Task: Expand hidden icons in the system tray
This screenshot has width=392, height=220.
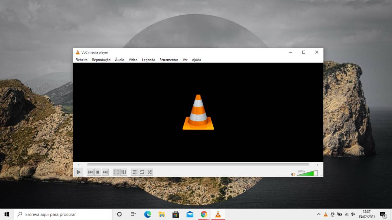Action: (x=318, y=214)
